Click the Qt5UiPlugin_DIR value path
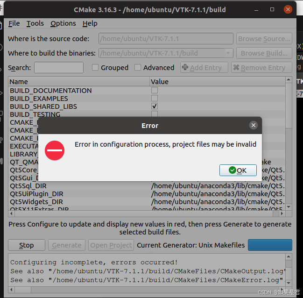This screenshot has width=303, height=298. click(218, 194)
